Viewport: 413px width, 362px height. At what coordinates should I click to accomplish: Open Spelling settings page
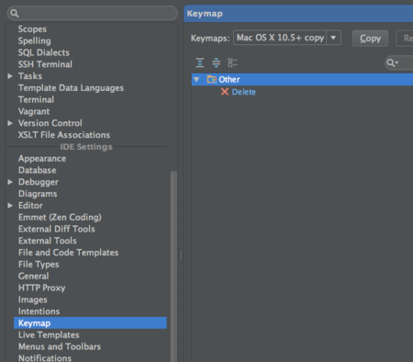[x=34, y=41]
